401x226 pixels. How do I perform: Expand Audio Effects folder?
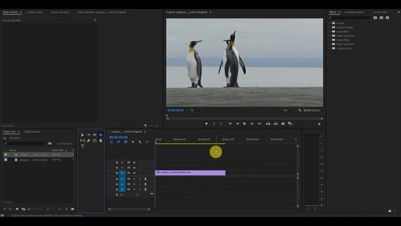(x=330, y=31)
